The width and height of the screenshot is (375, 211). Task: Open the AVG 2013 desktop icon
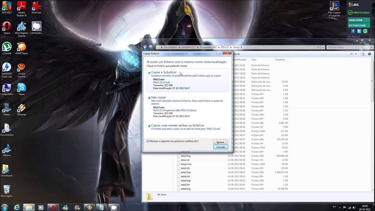pyautogui.click(x=7, y=8)
